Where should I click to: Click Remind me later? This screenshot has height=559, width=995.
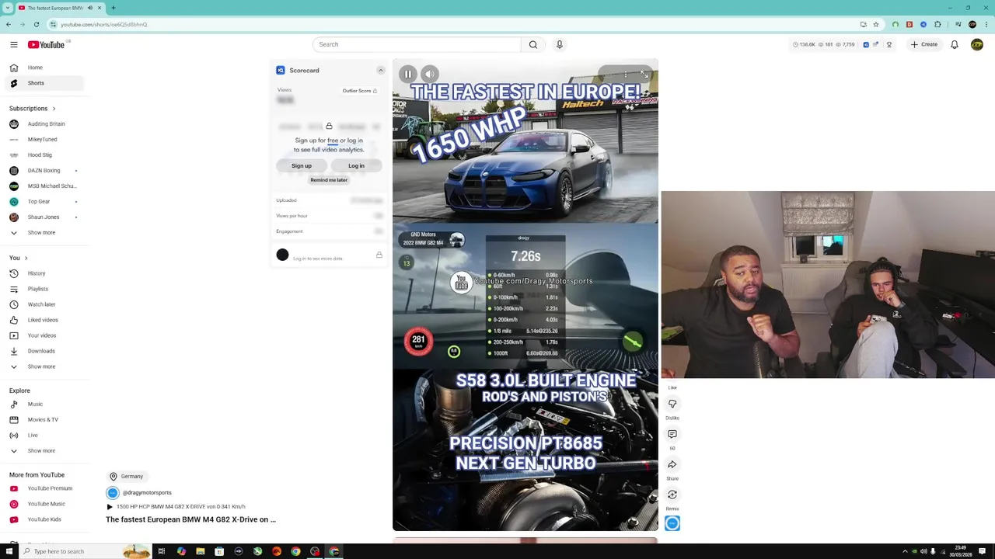329,180
